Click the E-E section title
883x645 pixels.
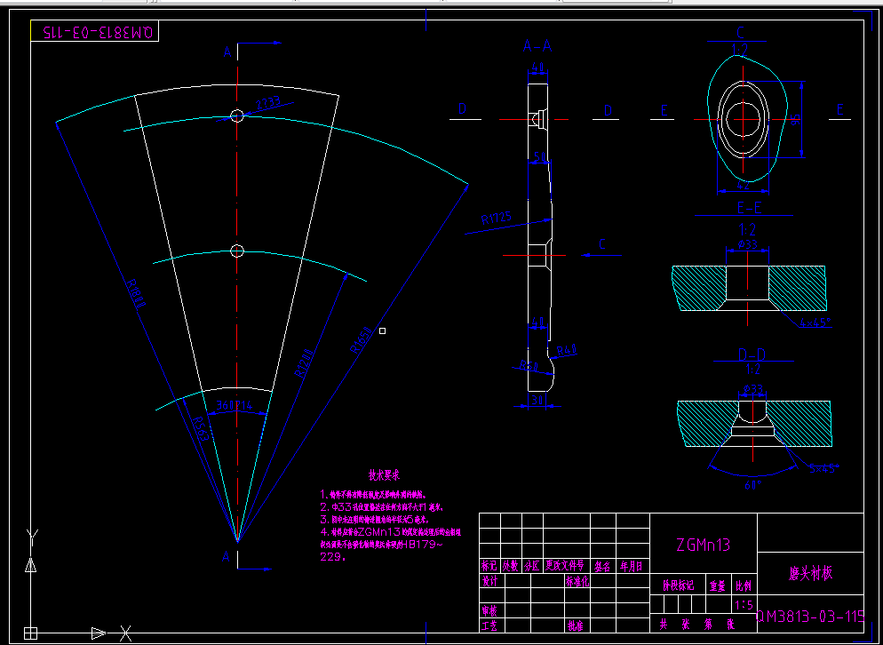(749, 208)
